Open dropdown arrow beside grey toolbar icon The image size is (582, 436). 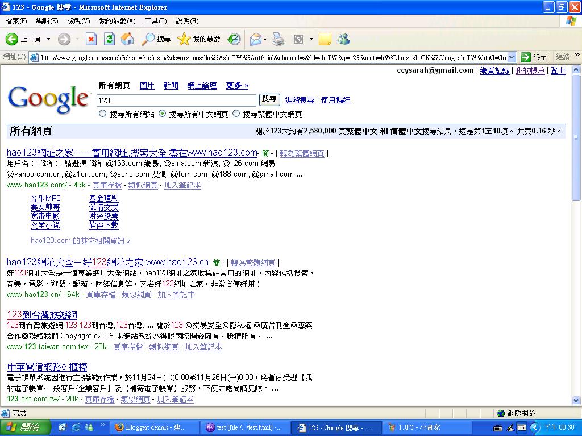311,39
